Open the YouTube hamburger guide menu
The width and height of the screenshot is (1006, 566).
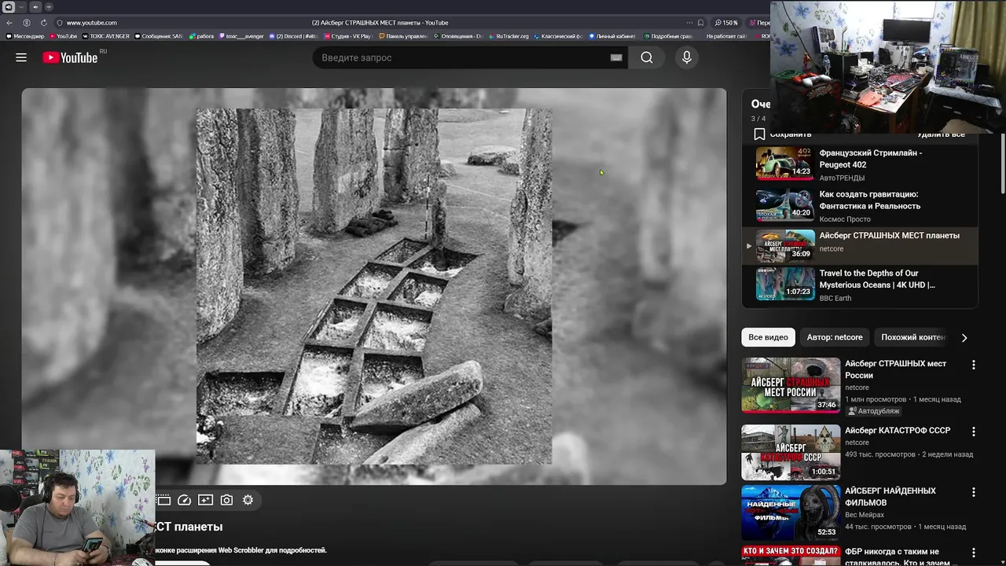point(21,57)
